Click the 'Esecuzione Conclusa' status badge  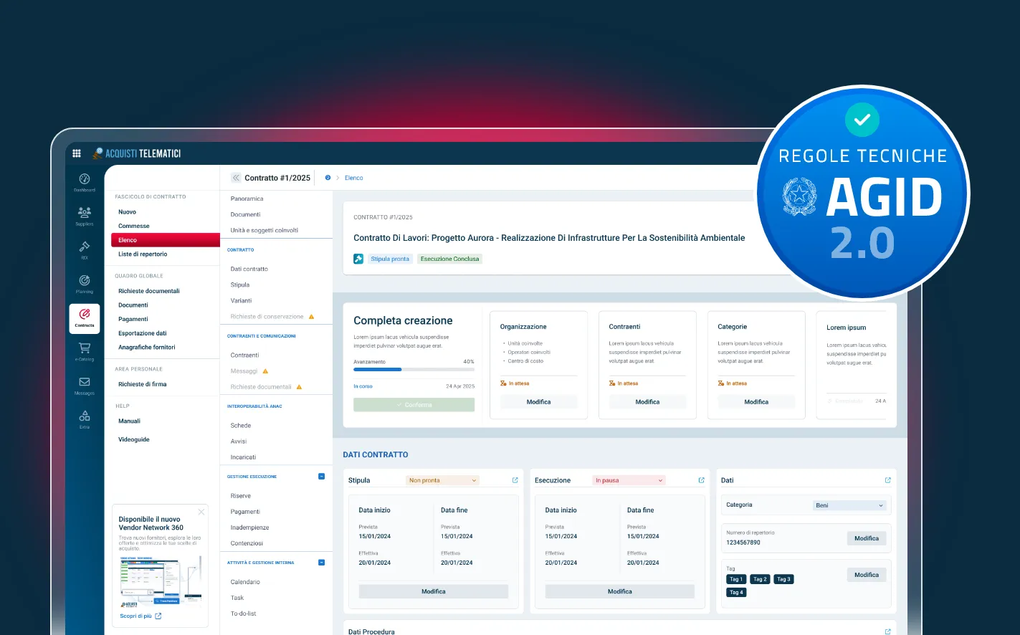450,259
